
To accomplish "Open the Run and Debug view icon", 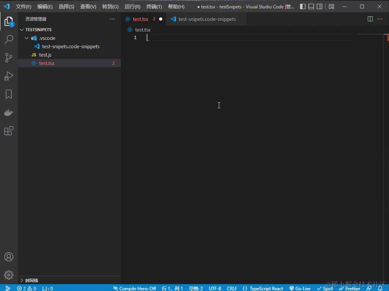I will point(9,76).
